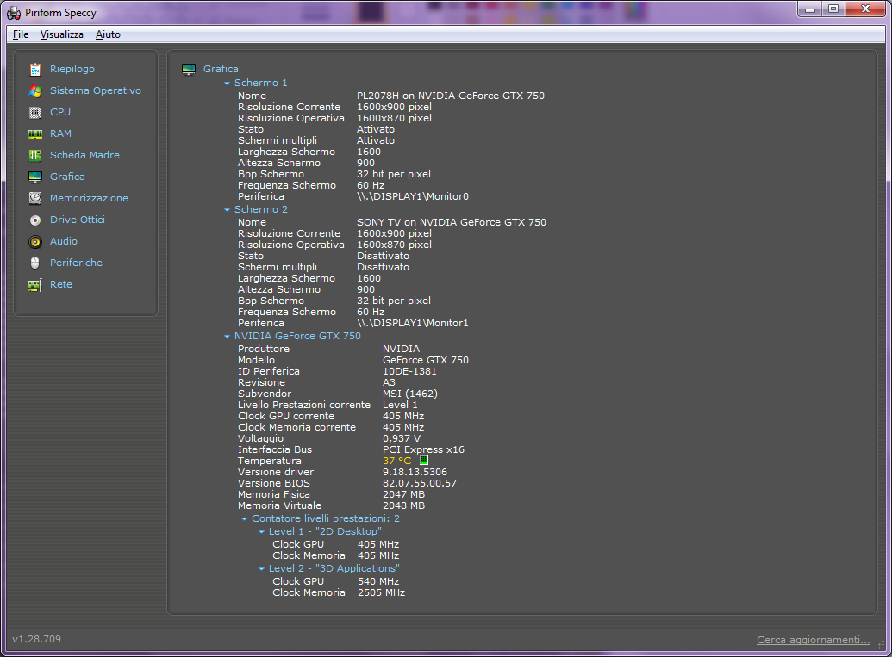The image size is (892, 657).
Task: Select the 37 °C temperature value
Action: coord(396,461)
